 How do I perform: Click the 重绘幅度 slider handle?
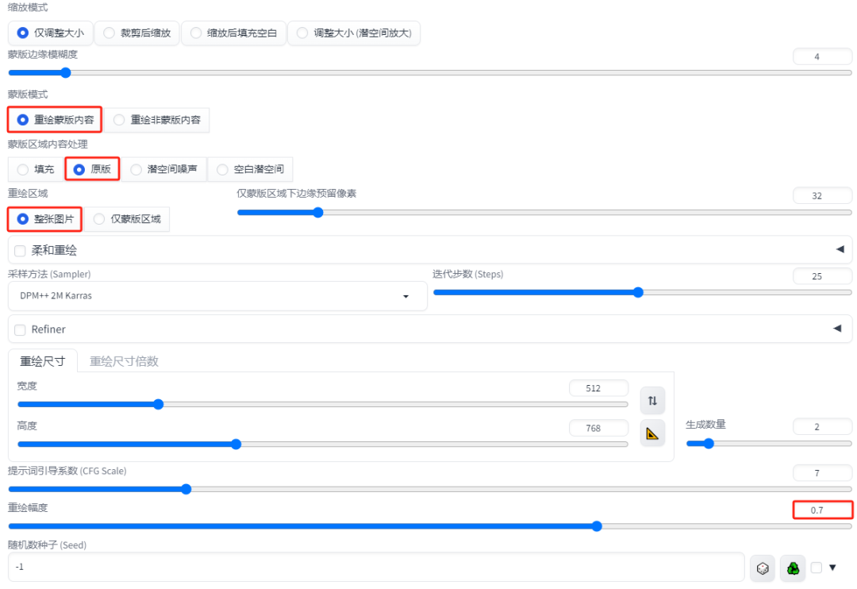point(597,526)
